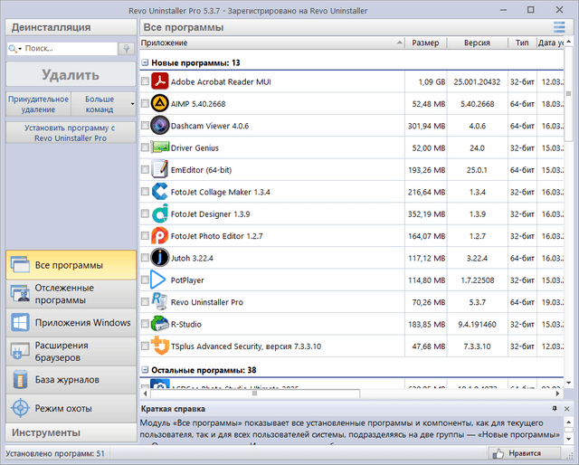Enable the EmEditor (64-bit) checkbox
The image size is (579, 465).
tap(146, 170)
